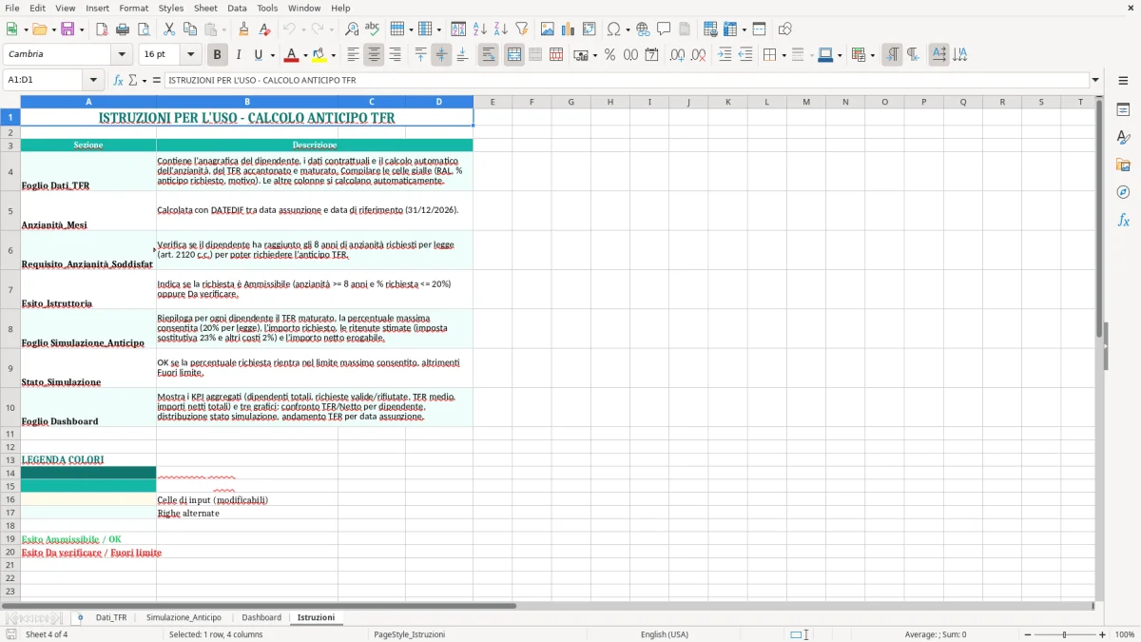Toggle Underline formatting

[x=259, y=55]
